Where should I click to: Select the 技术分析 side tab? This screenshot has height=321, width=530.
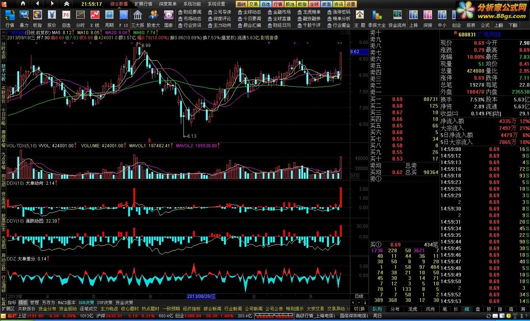(3, 73)
